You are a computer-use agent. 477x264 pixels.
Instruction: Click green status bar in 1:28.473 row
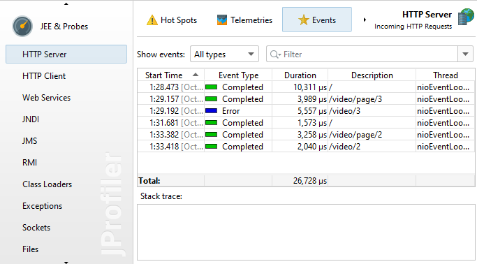[x=211, y=87]
